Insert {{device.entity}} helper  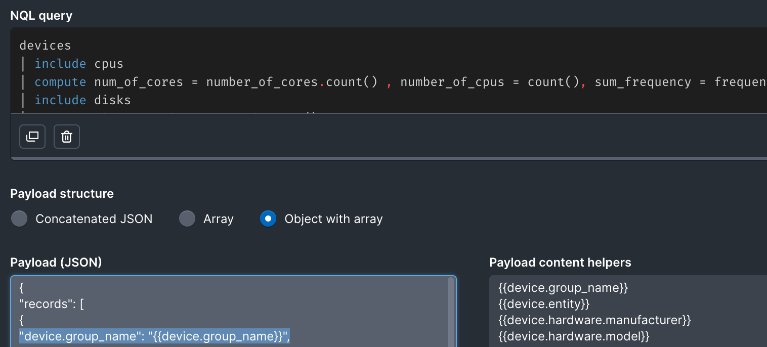pyautogui.click(x=544, y=304)
